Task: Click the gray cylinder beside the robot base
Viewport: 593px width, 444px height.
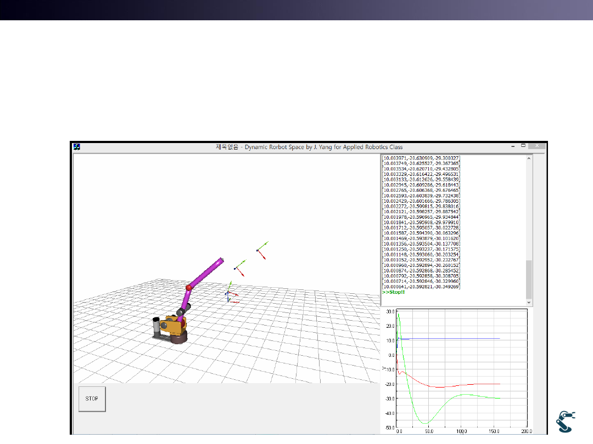Action: [155, 327]
